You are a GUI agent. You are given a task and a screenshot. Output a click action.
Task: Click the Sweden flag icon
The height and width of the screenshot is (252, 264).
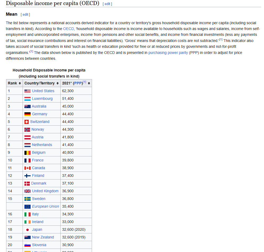tap(27, 199)
